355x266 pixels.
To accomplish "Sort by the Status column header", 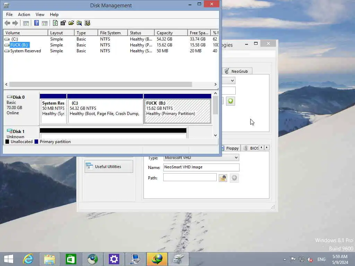I will pyautogui.click(x=141, y=33).
